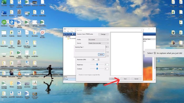Toggle Preview or scan images as separate files

(78, 75)
